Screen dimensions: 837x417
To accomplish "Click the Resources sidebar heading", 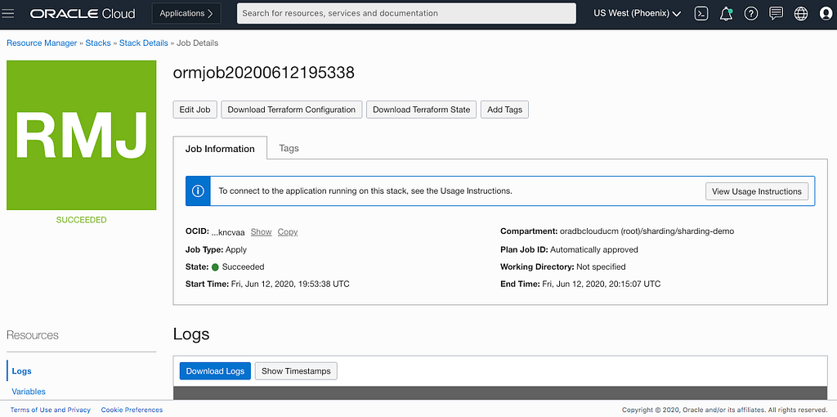I will click(x=33, y=334).
